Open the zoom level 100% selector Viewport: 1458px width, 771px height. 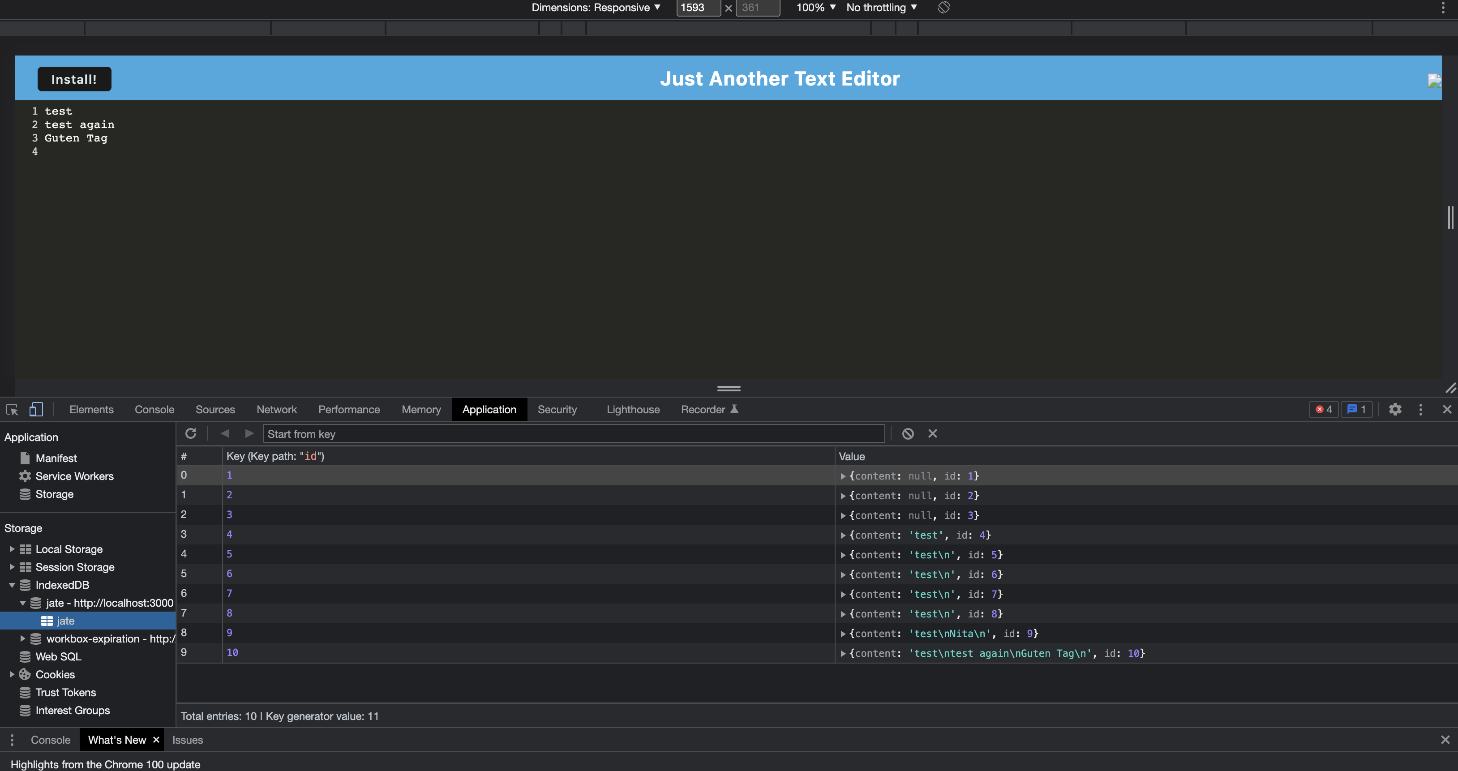click(815, 7)
